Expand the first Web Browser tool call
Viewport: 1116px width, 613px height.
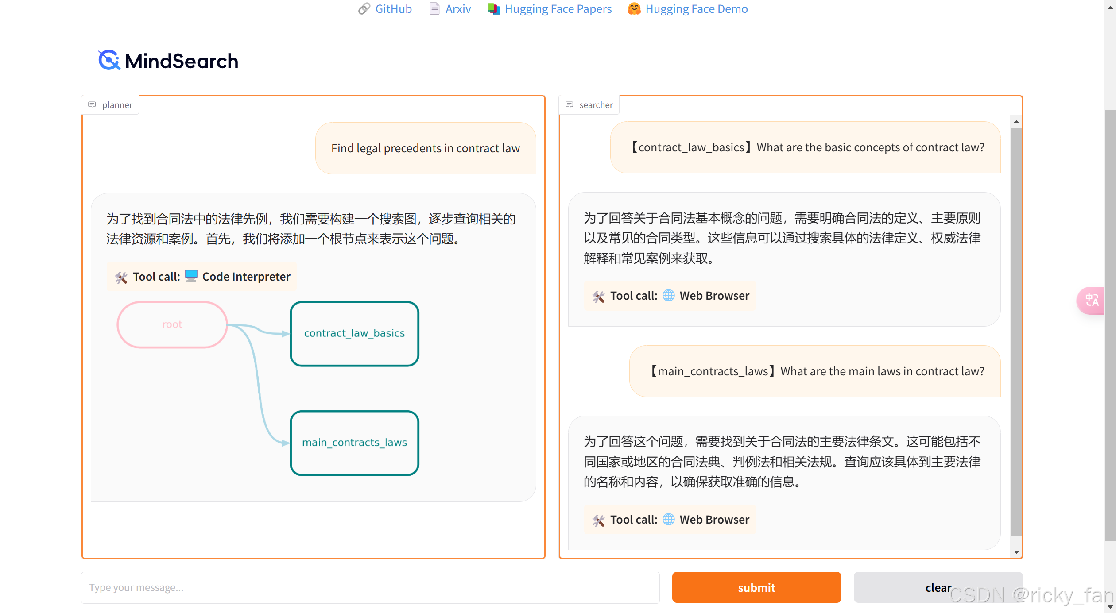click(670, 296)
